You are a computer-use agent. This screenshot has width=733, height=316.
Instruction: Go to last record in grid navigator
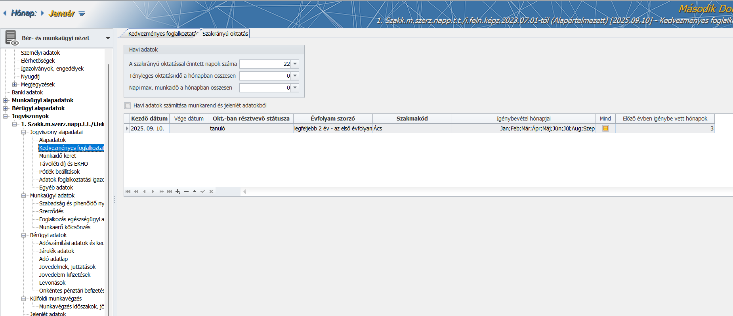pyautogui.click(x=170, y=192)
